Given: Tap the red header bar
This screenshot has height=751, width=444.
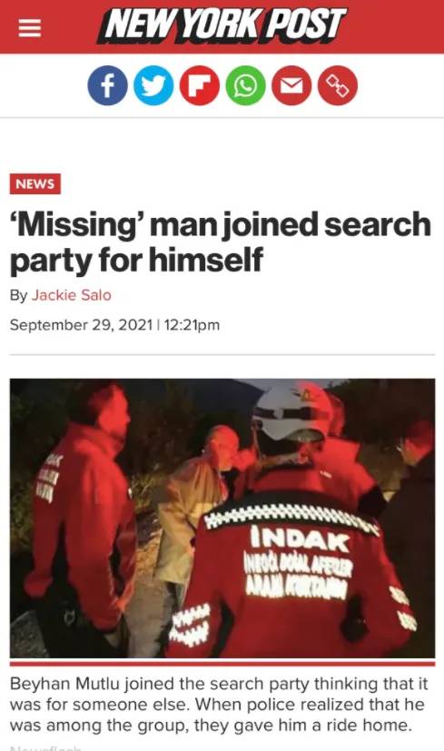Looking at the screenshot, I should 222,27.
